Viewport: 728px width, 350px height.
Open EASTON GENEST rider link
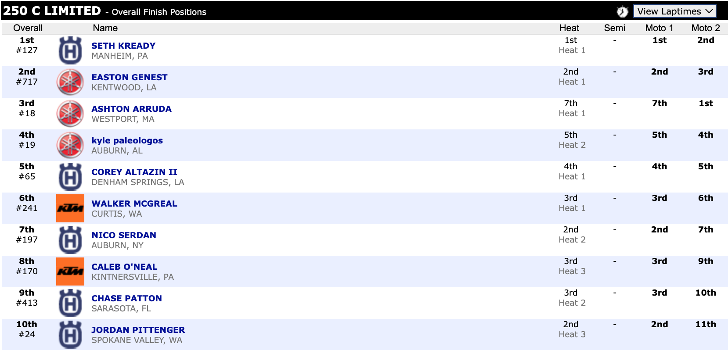coord(130,77)
